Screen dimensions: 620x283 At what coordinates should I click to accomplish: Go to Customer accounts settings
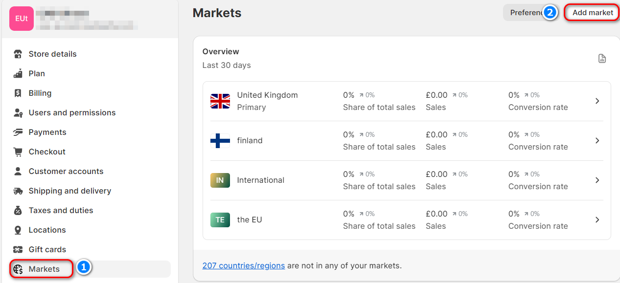point(66,171)
